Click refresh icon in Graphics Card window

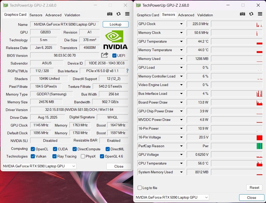(x=119, y=14)
